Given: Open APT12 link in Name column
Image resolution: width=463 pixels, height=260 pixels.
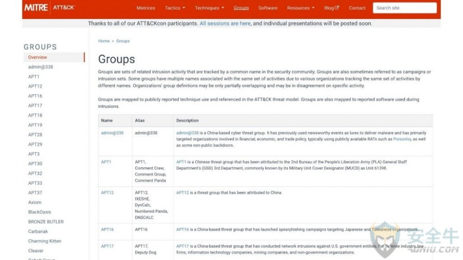Looking at the screenshot, I should point(107,192).
